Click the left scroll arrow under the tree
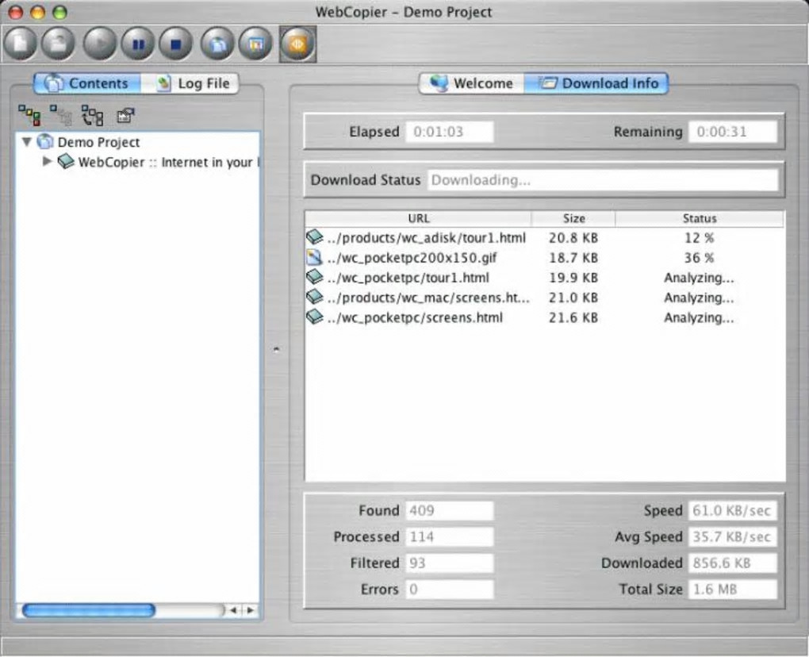809x657 pixels. [233, 610]
